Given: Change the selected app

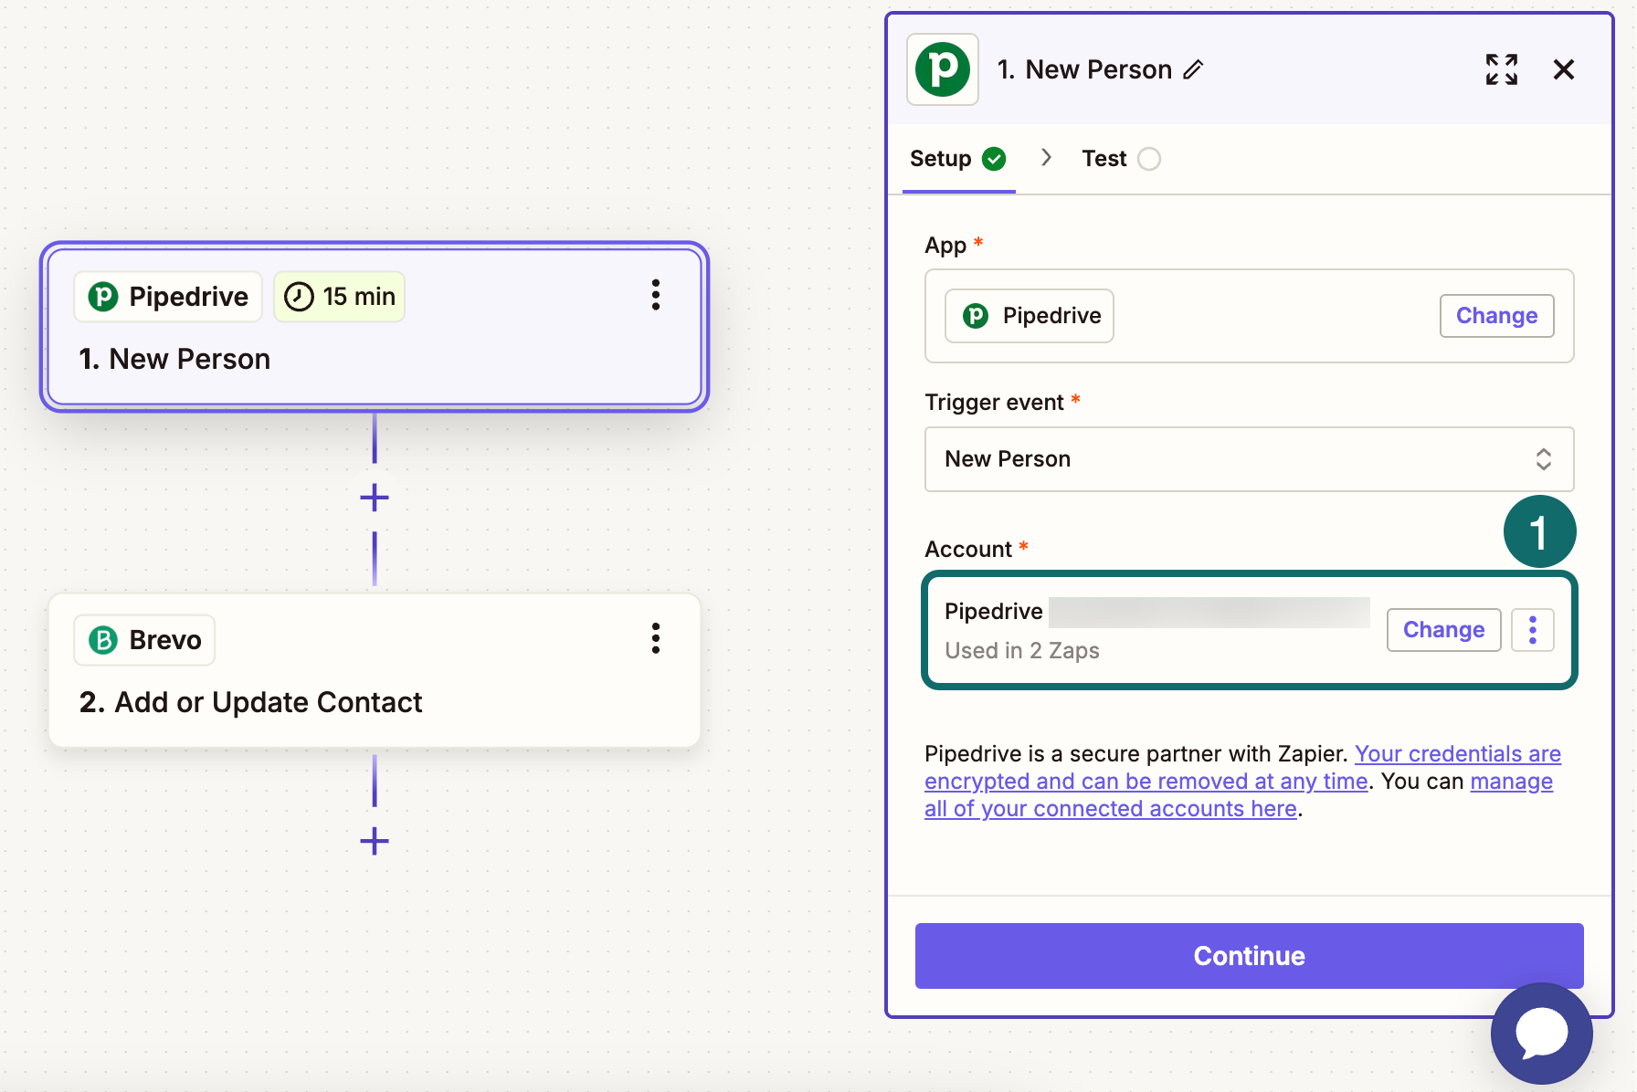Looking at the screenshot, I should [x=1496, y=316].
